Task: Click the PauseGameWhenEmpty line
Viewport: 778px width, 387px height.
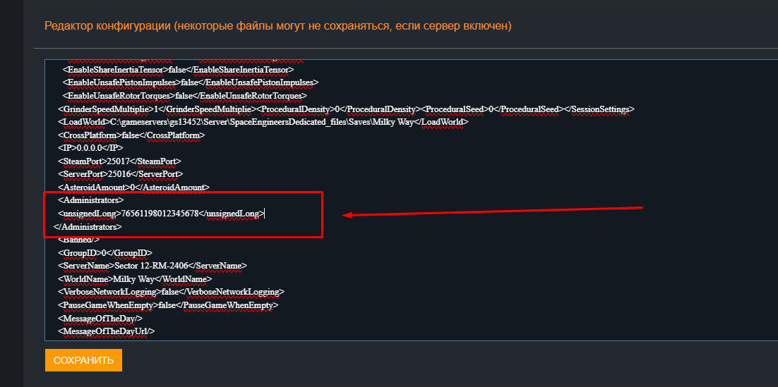Action: pos(167,305)
